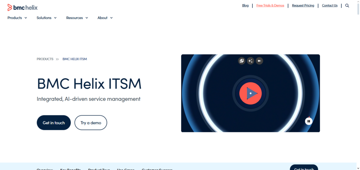Viewport: 360px width, 170px height.
Task: Expand the Solutions menu
Action: tap(47, 18)
